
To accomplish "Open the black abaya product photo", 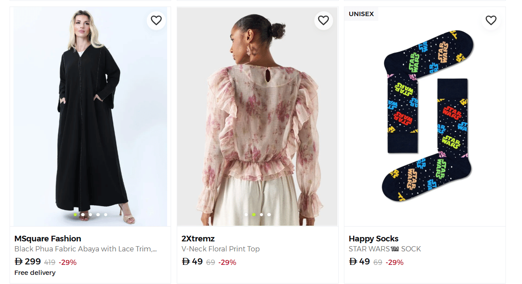I will (x=90, y=117).
